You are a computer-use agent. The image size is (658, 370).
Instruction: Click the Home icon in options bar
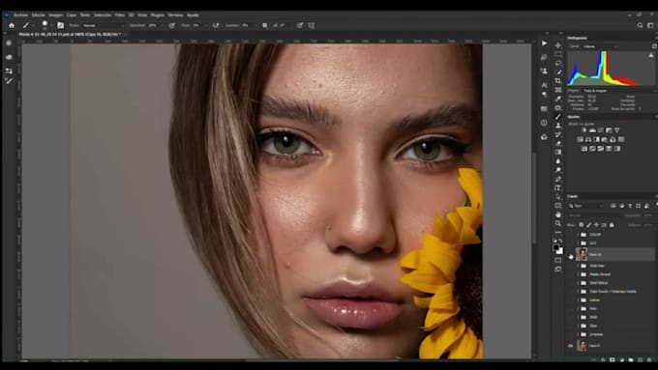(x=12, y=25)
